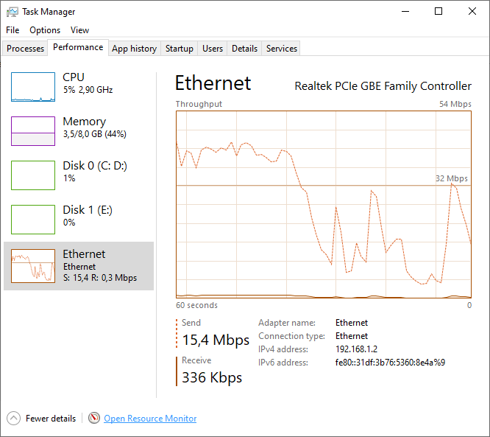Open the Users tab
490x437 pixels.
coord(213,49)
